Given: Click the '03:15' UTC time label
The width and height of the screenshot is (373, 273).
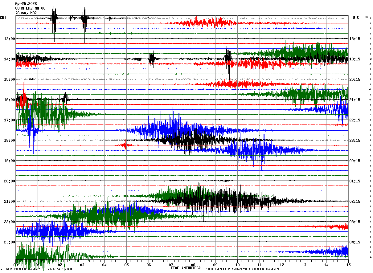Looking at the screenshot, I should (x=355, y=222).
